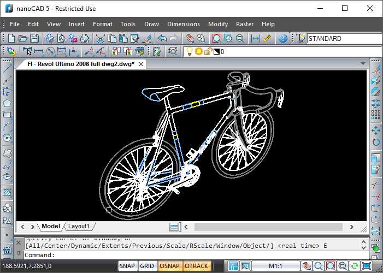Open the STANDARD text style dropdown
This screenshot has height=273, width=383.
tap(344, 39)
